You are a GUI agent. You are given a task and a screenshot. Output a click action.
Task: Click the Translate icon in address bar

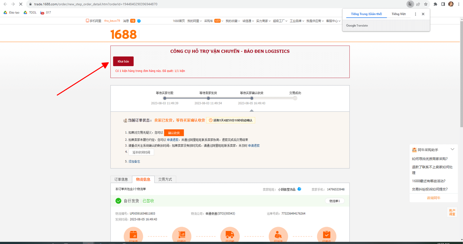pyautogui.click(x=410, y=4)
